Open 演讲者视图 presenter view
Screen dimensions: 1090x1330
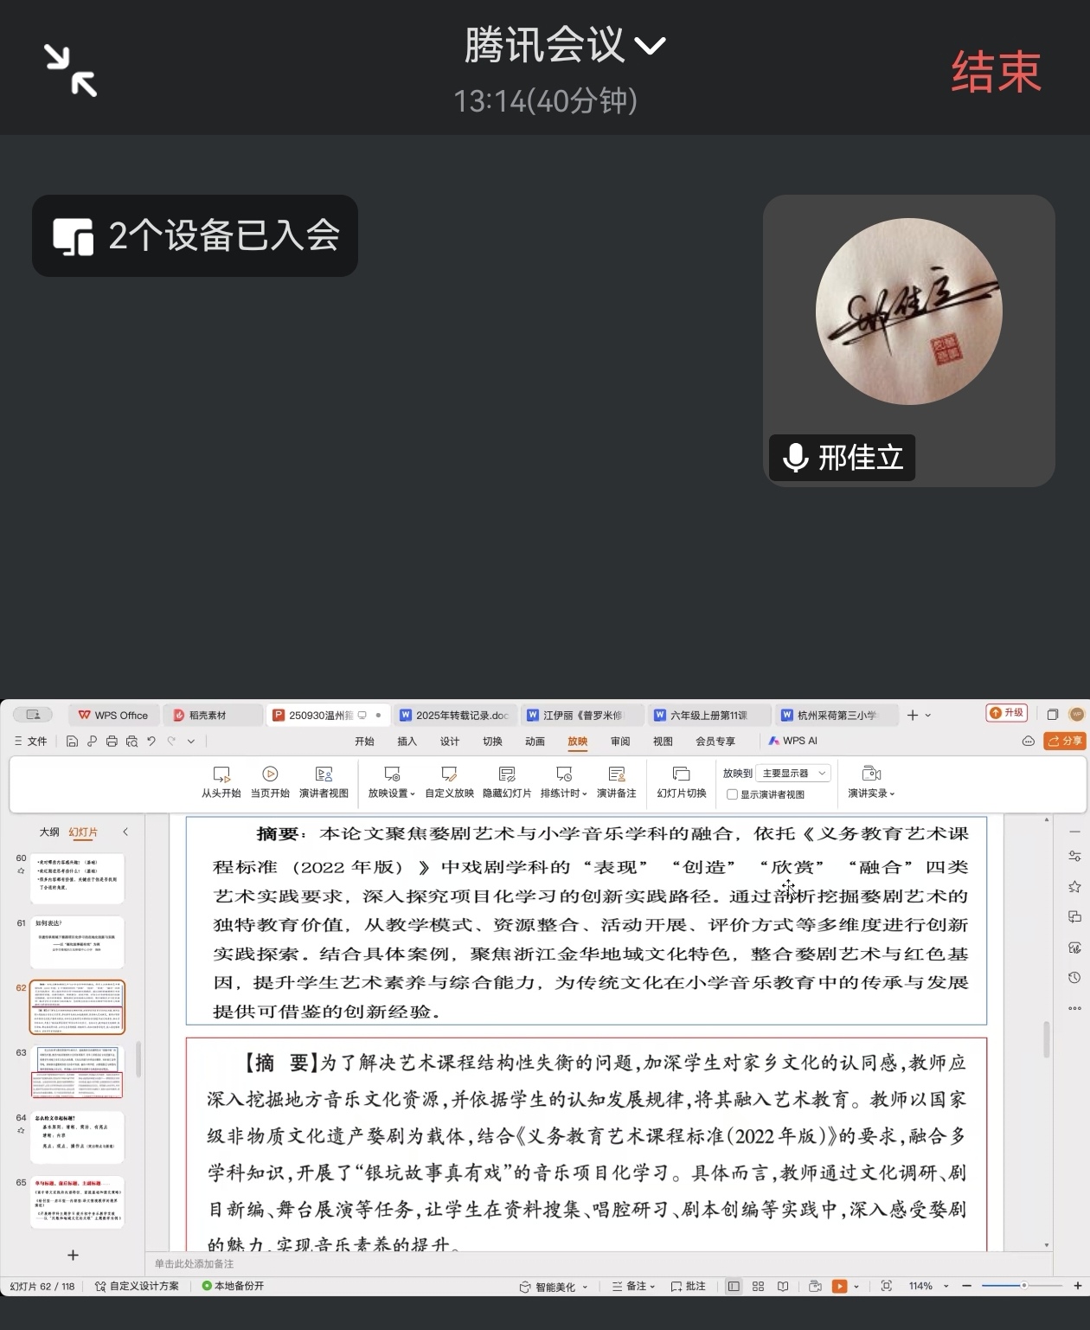(324, 774)
